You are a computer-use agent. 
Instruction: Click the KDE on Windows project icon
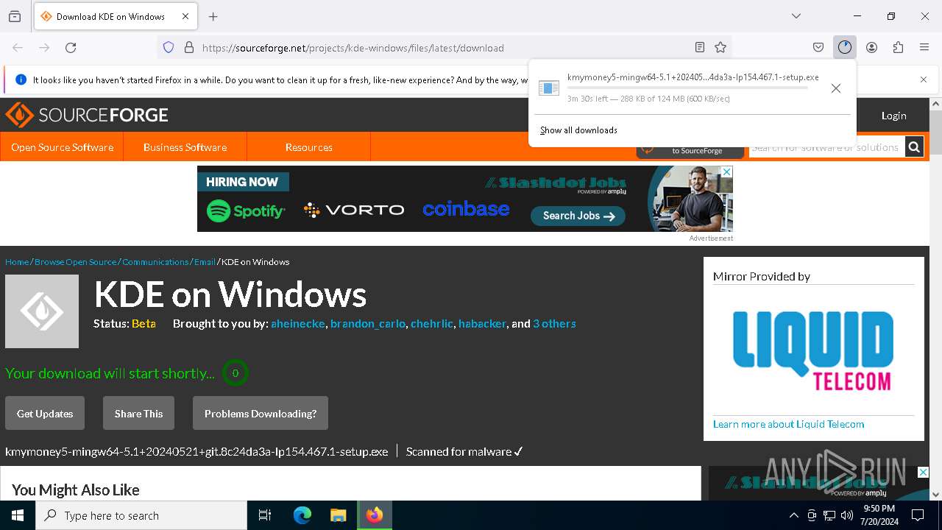(42, 311)
